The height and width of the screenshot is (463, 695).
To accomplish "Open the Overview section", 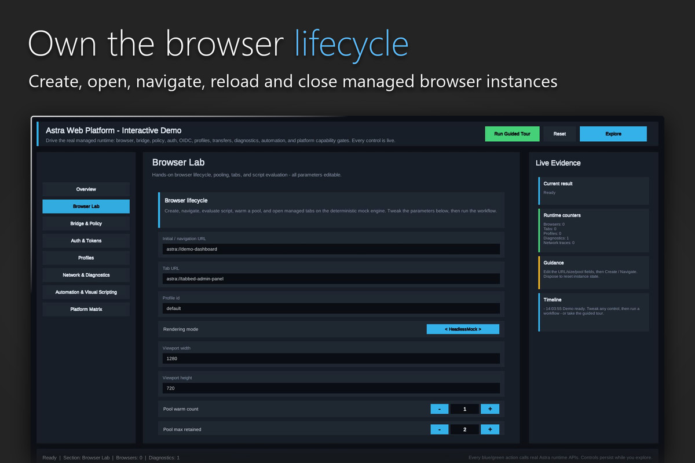I will click(x=86, y=189).
